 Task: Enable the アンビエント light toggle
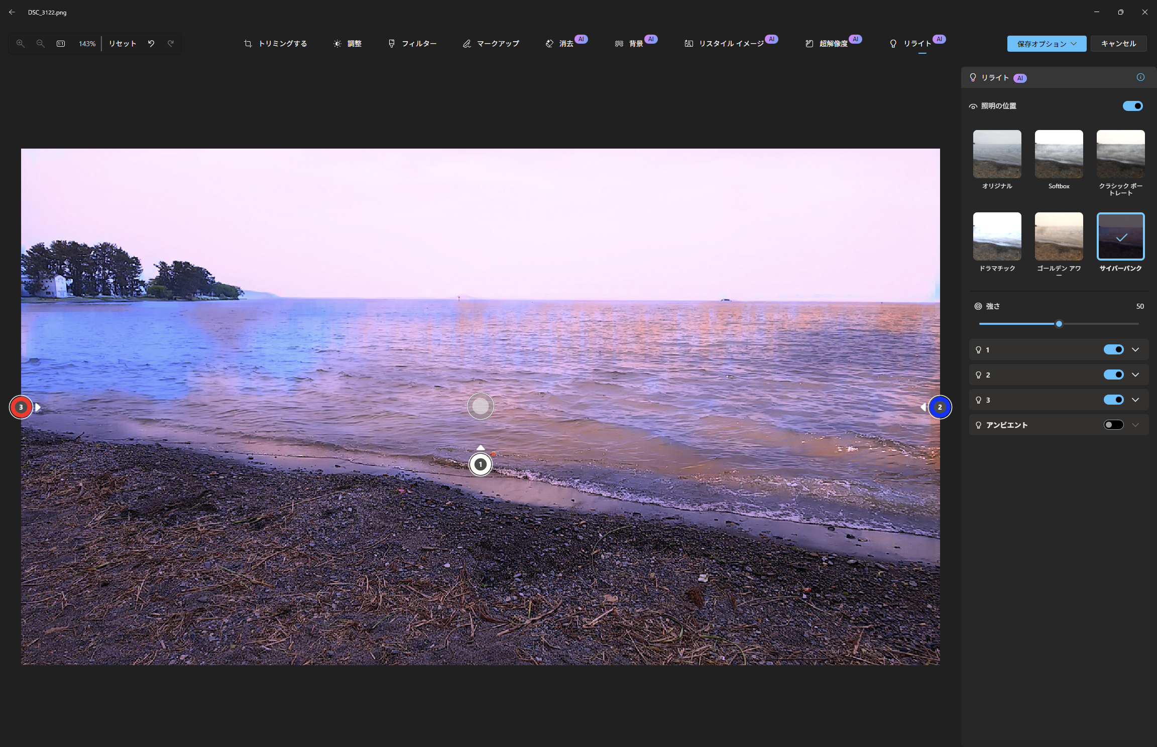1113,425
